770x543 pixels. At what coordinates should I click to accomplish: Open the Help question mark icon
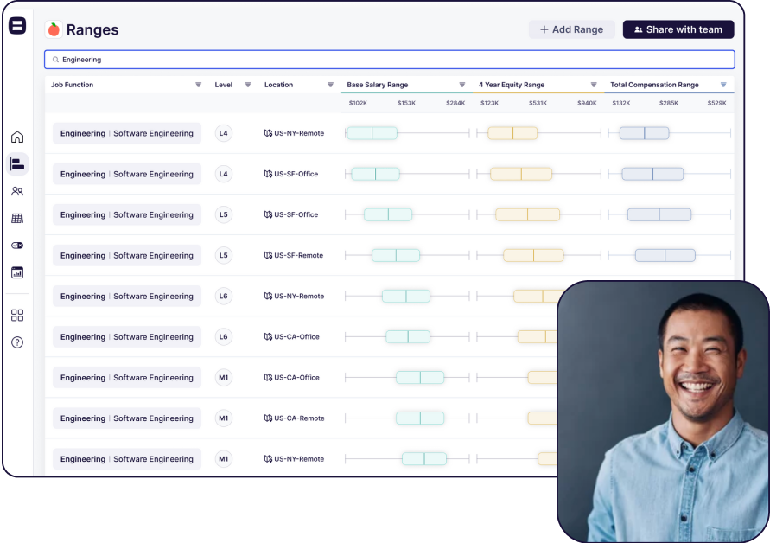pos(17,342)
